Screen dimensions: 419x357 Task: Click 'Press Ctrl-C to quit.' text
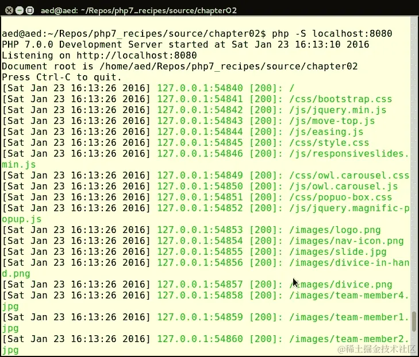point(61,77)
